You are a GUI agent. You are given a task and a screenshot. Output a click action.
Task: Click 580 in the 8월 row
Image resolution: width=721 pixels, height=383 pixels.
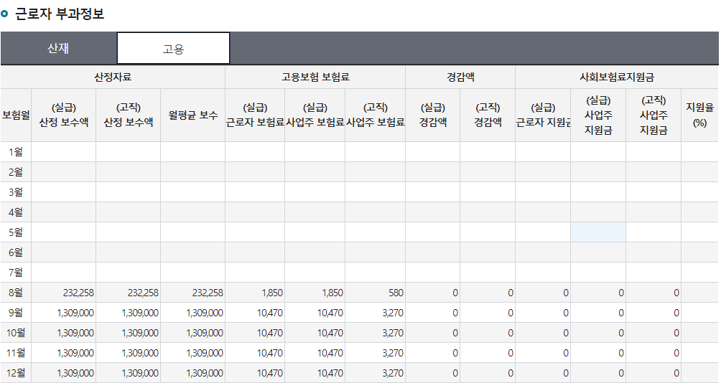click(394, 293)
